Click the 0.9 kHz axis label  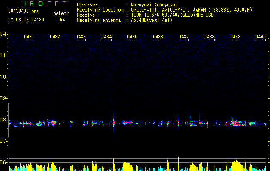[3, 98]
